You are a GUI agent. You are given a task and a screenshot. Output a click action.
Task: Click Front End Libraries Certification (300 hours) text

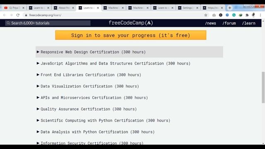(x=91, y=75)
